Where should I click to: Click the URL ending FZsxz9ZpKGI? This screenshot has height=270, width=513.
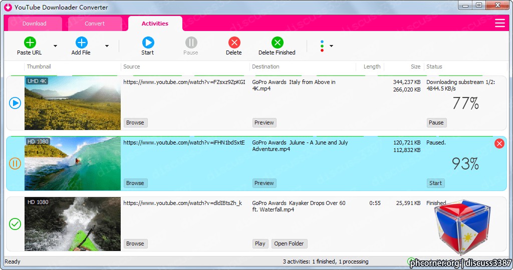(184, 82)
